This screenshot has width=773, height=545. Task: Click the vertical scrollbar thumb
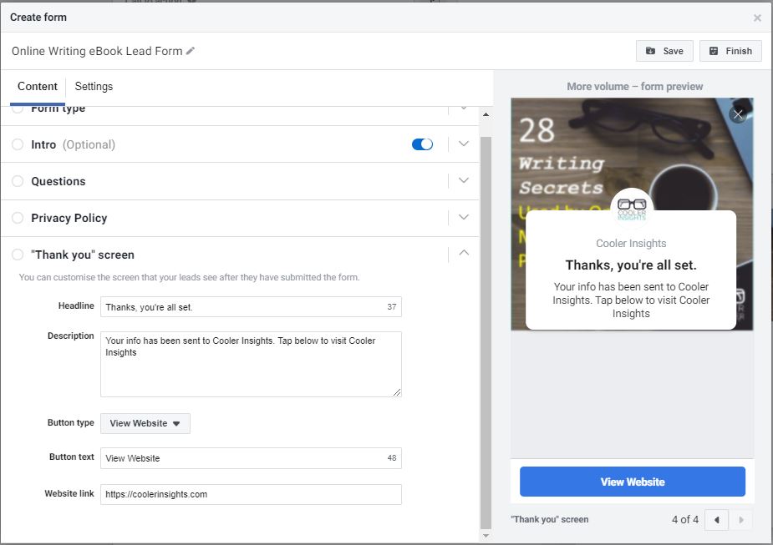486,332
